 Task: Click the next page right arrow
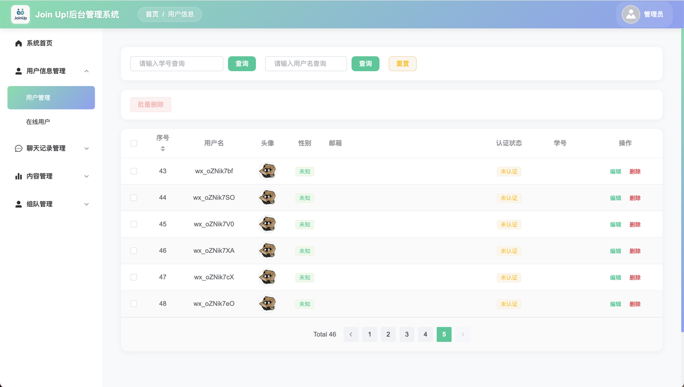click(463, 335)
